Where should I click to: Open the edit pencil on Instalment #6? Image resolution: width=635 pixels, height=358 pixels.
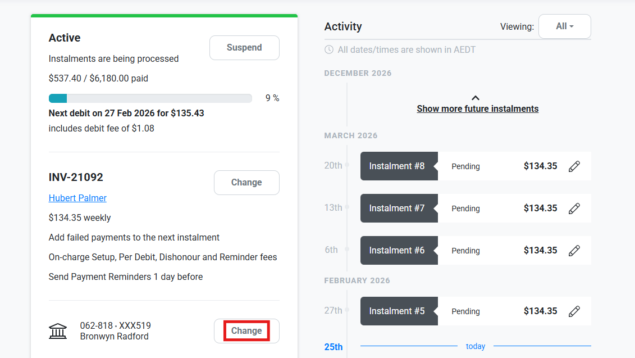(574, 251)
